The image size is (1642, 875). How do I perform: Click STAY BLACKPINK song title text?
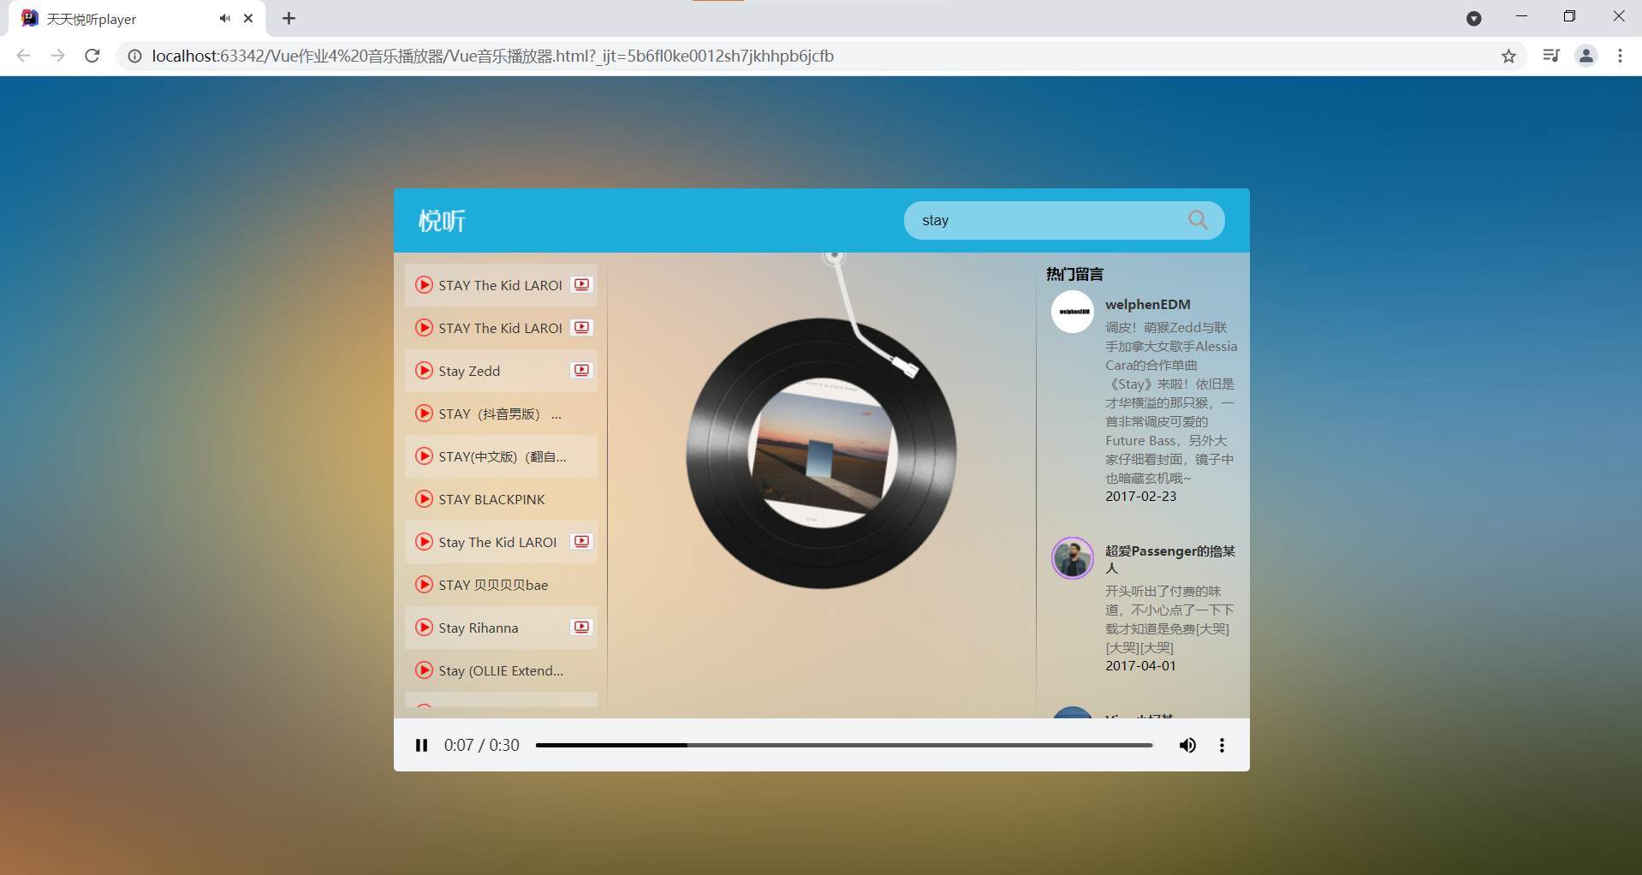[x=491, y=499]
